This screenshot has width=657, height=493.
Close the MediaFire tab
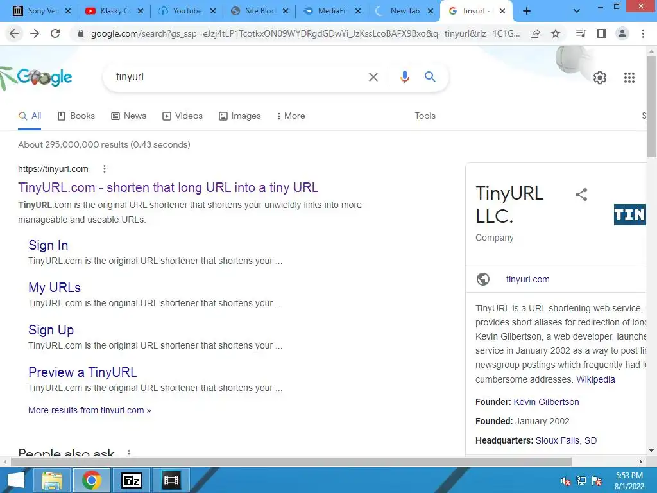coord(358,11)
